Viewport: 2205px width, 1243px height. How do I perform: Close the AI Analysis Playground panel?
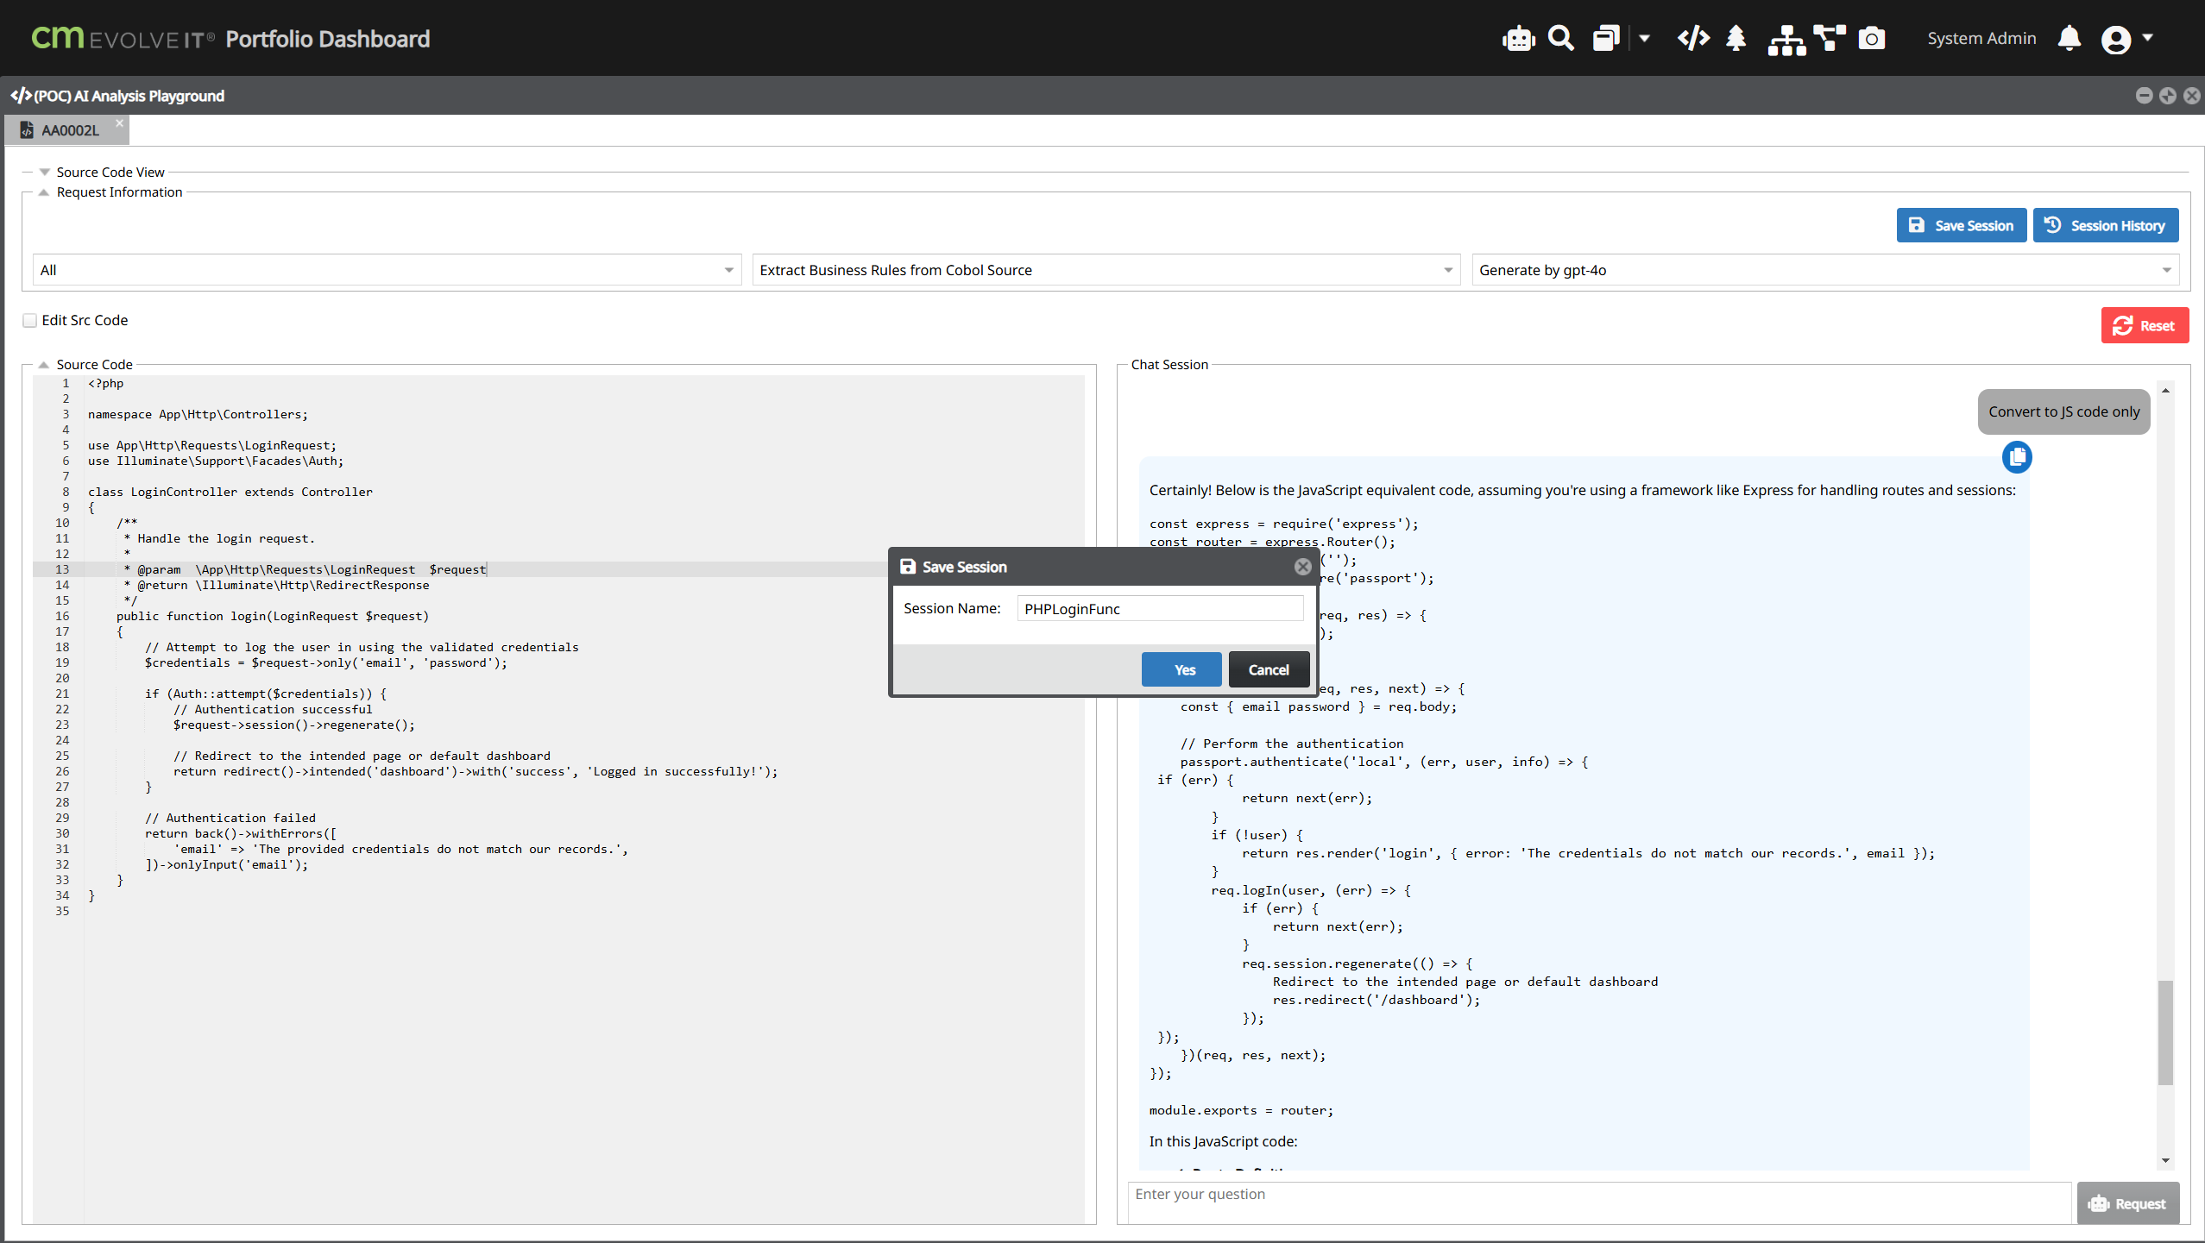(2192, 96)
